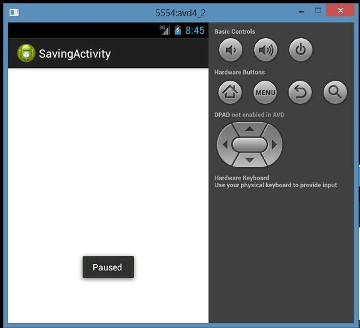
Task: Click the 8:45 clock in status bar
Action: point(195,30)
